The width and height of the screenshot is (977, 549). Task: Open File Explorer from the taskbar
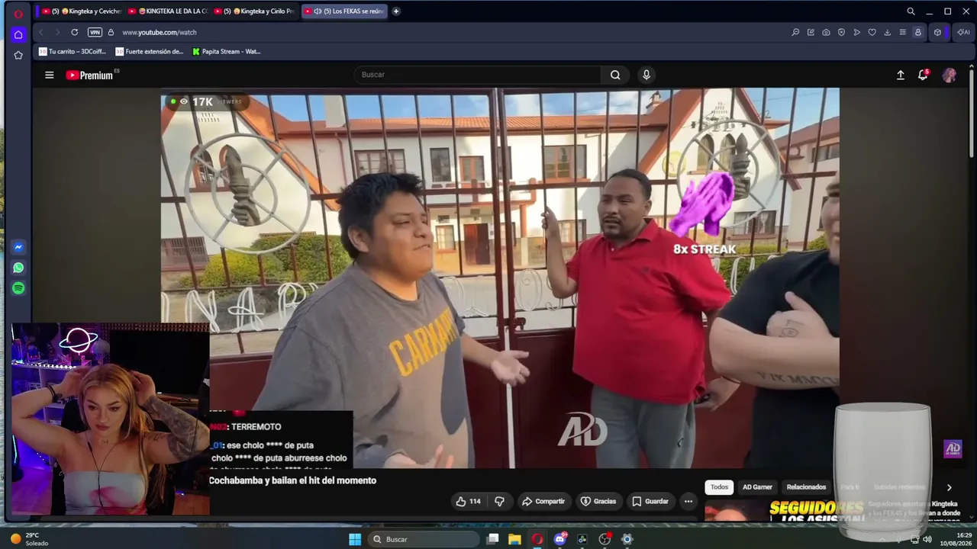click(515, 539)
